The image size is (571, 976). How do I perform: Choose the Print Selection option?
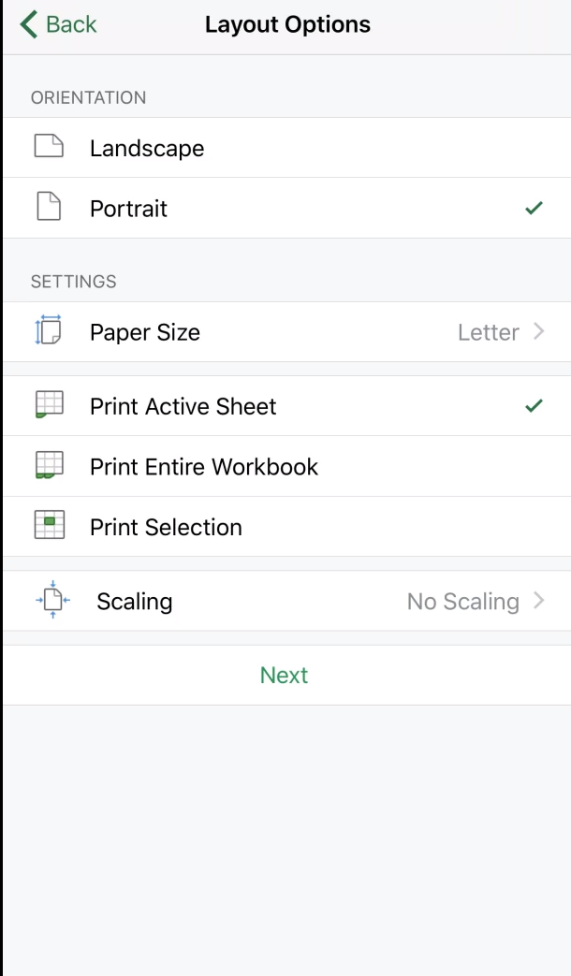pyautogui.click(x=286, y=527)
